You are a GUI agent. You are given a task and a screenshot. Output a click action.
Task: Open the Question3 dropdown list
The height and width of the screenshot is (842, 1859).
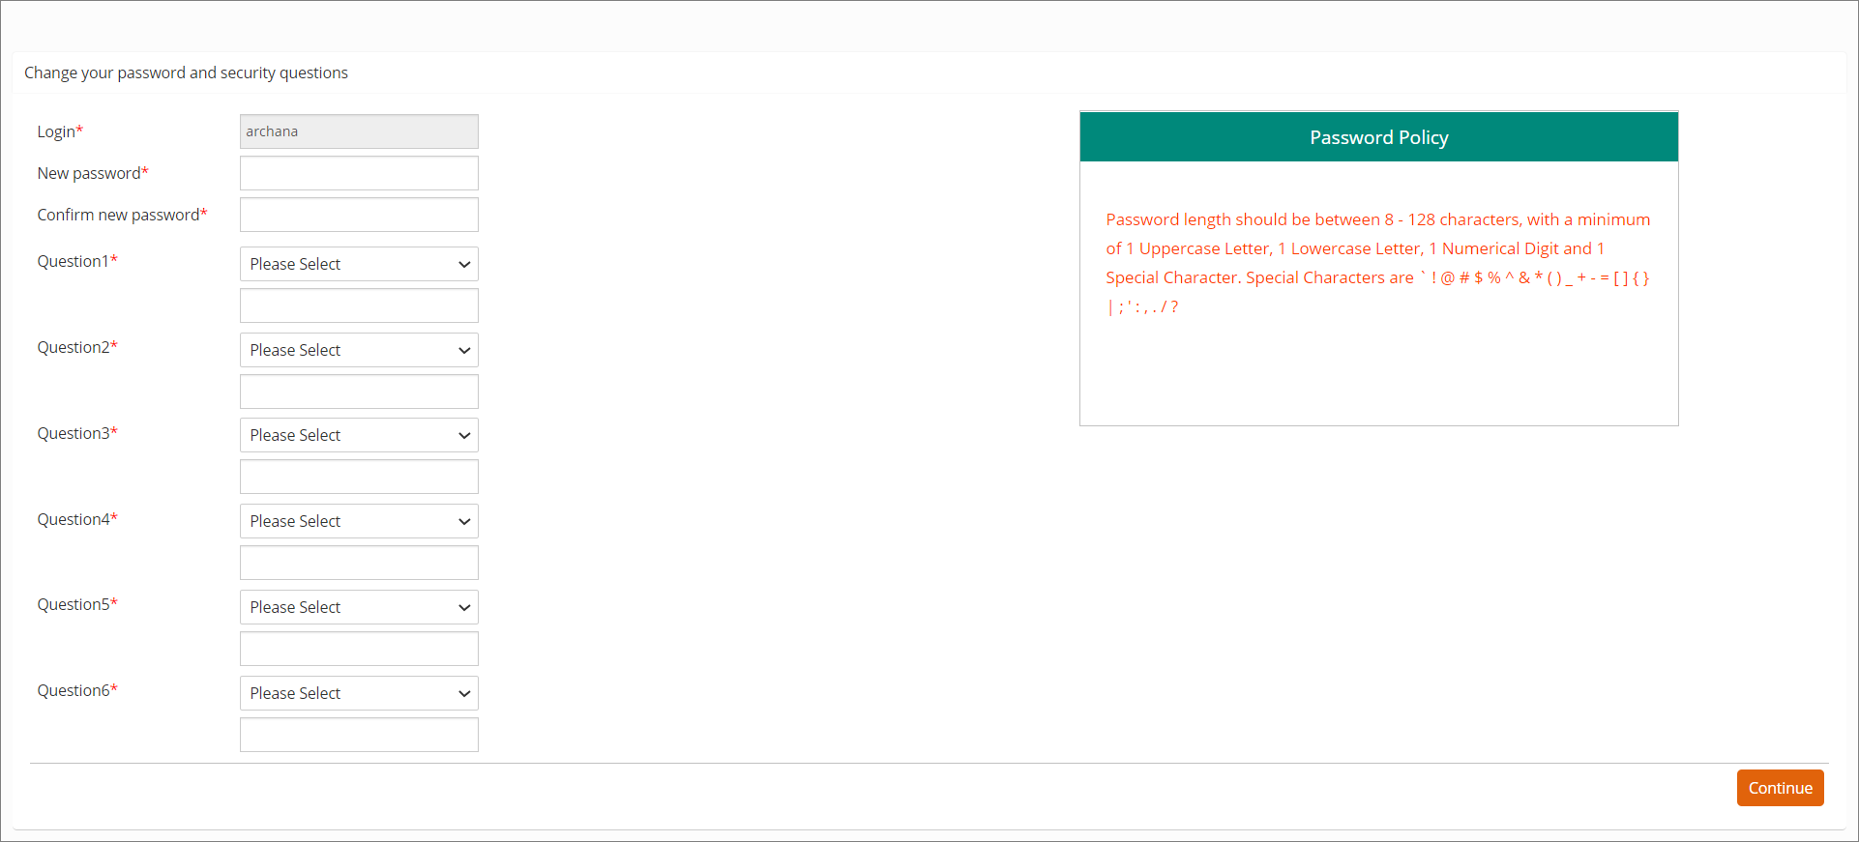pyautogui.click(x=359, y=435)
